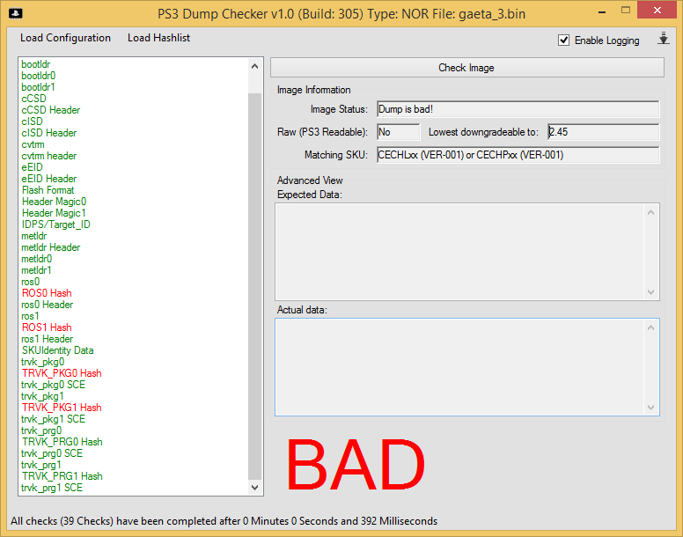Viewport: 683px width, 537px height.
Task: Toggle the Enable Logging checkbox
Action: [564, 40]
